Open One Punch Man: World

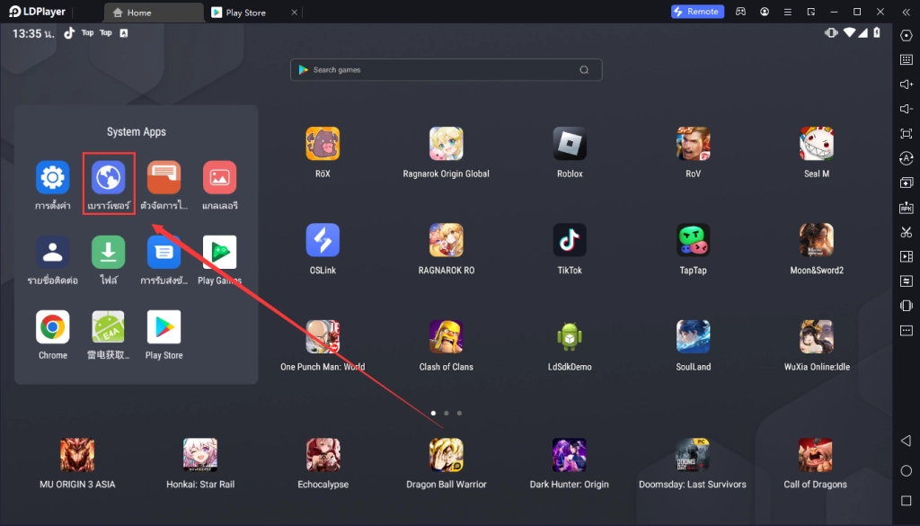coord(323,337)
